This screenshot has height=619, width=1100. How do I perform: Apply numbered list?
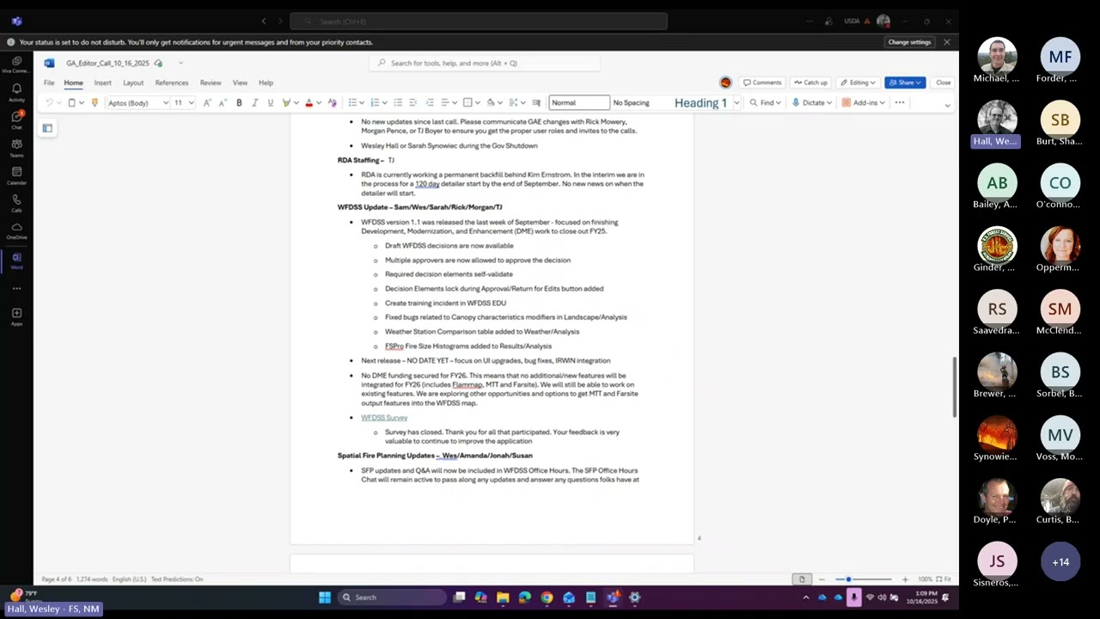(x=375, y=102)
